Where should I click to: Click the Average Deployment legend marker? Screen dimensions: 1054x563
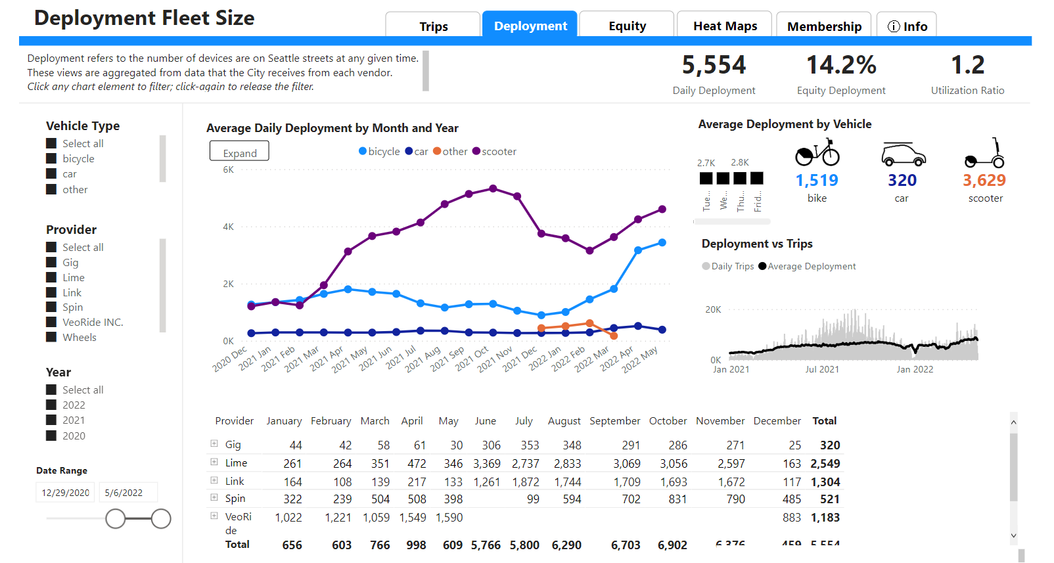click(762, 267)
